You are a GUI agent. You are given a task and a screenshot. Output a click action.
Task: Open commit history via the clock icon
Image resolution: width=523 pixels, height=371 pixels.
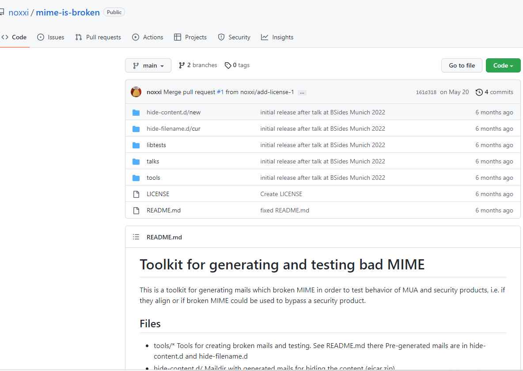pyautogui.click(x=479, y=92)
